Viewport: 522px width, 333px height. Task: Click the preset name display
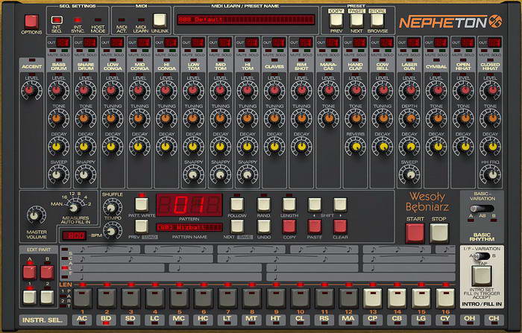pyautogui.click(x=247, y=19)
